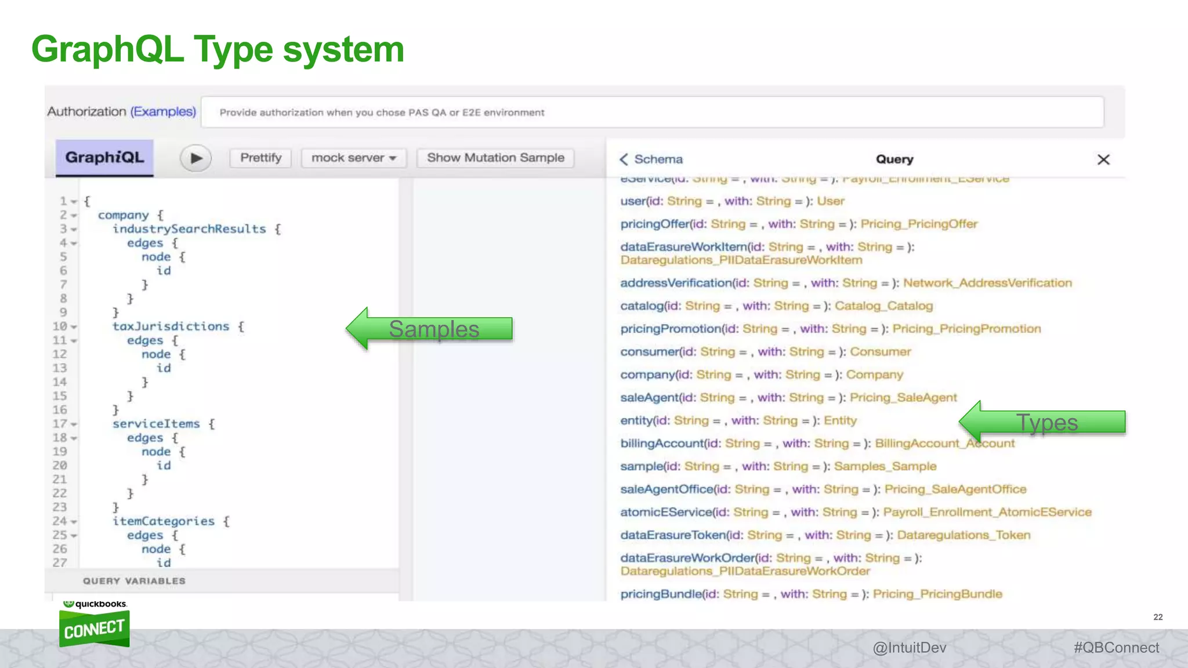The height and width of the screenshot is (668, 1188).
Task: Open the mock server dropdown
Action: (x=353, y=158)
